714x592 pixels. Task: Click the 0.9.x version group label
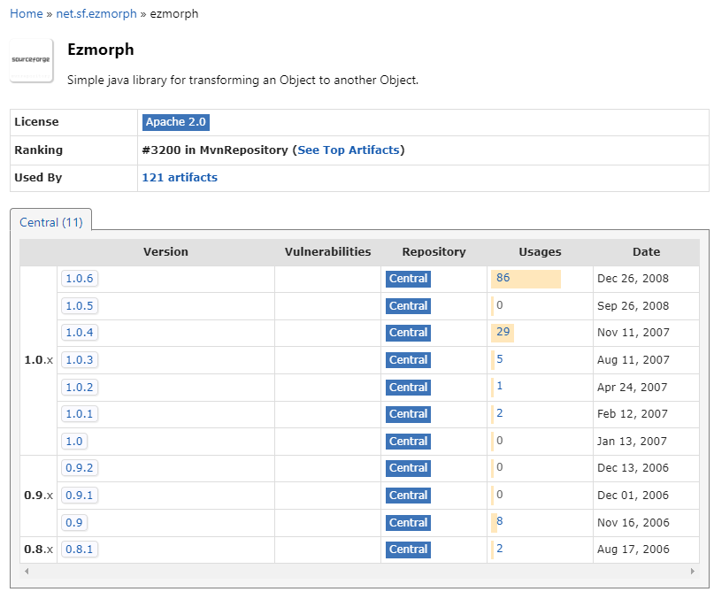tap(38, 495)
